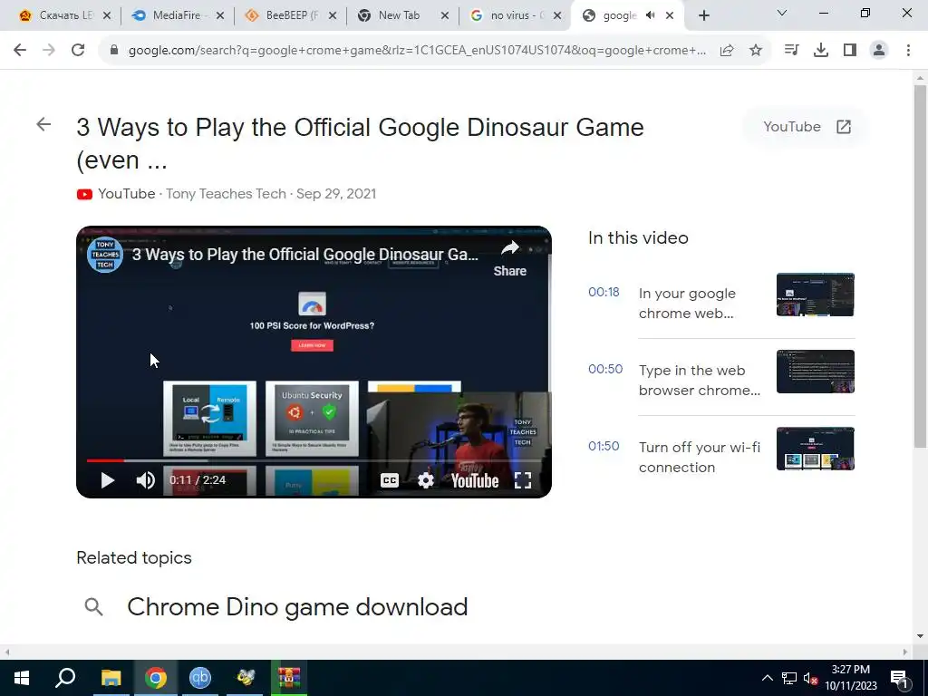Screen dimensions: 928x696
Task: Toggle the Chrome side panel icon
Action: point(850,51)
